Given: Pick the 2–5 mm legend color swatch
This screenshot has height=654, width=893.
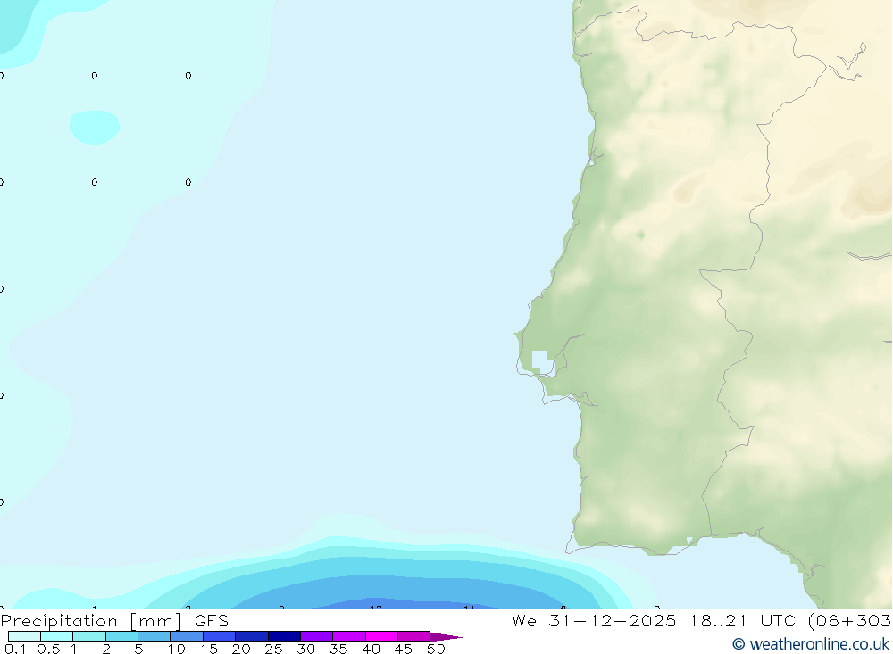Looking at the screenshot, I should (121, 636).
